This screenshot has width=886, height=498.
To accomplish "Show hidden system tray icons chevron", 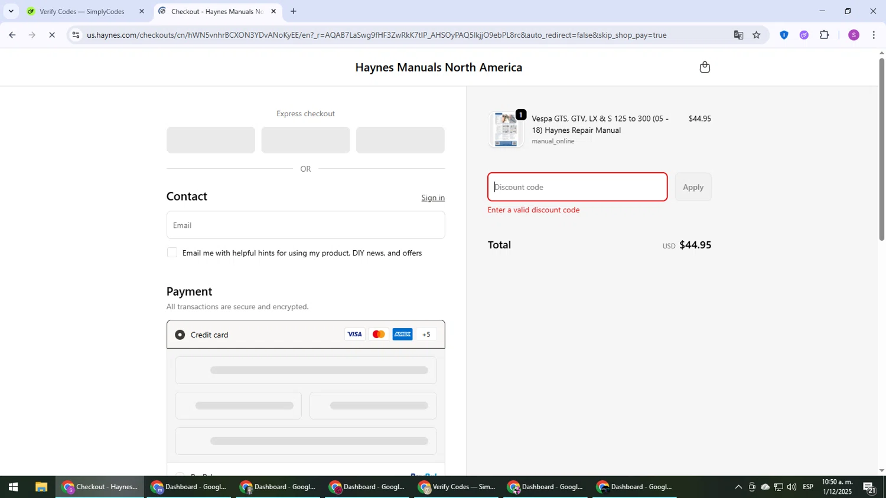I will point(738,487).
